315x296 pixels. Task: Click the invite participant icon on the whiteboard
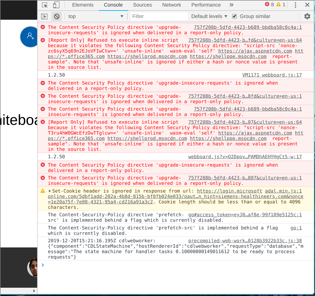pos(29,37)
